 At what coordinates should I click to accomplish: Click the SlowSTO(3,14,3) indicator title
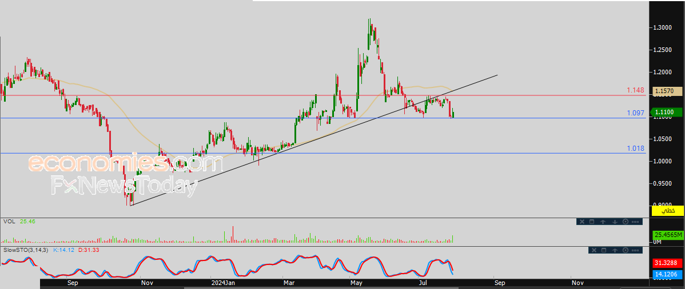click(x=25, y=250)
